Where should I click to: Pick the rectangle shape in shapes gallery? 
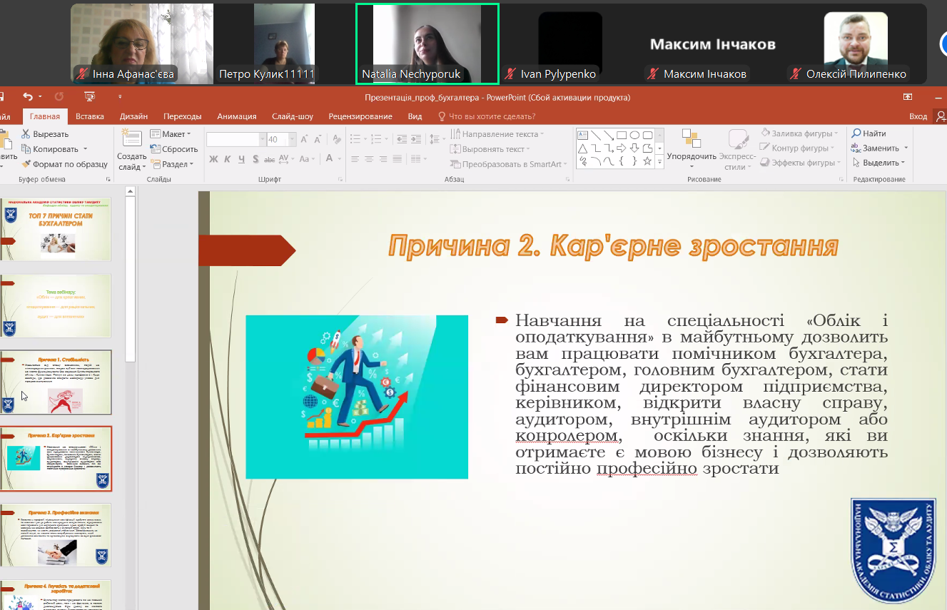(x=622, y=135)
